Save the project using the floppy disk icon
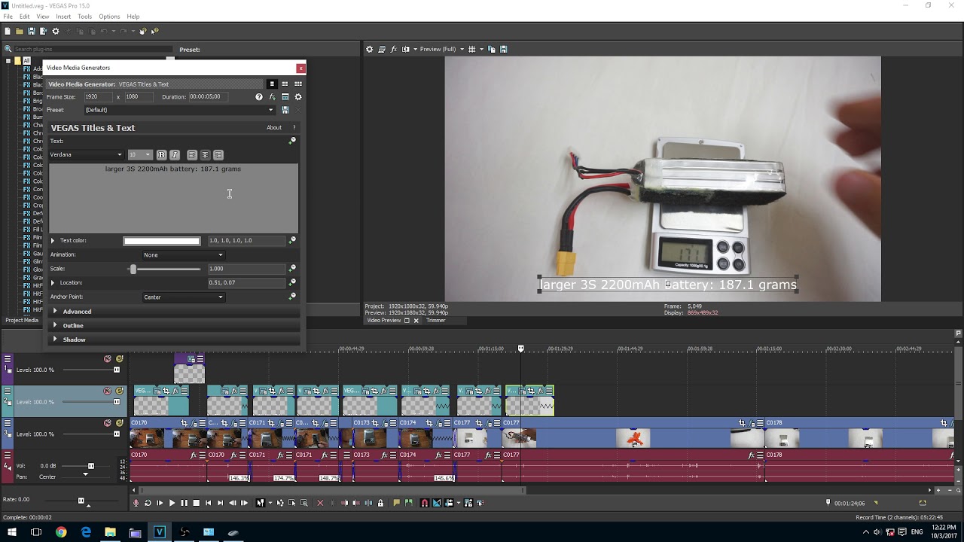The height and width of the screenshot is (542, 964). (x=32, y=31)
